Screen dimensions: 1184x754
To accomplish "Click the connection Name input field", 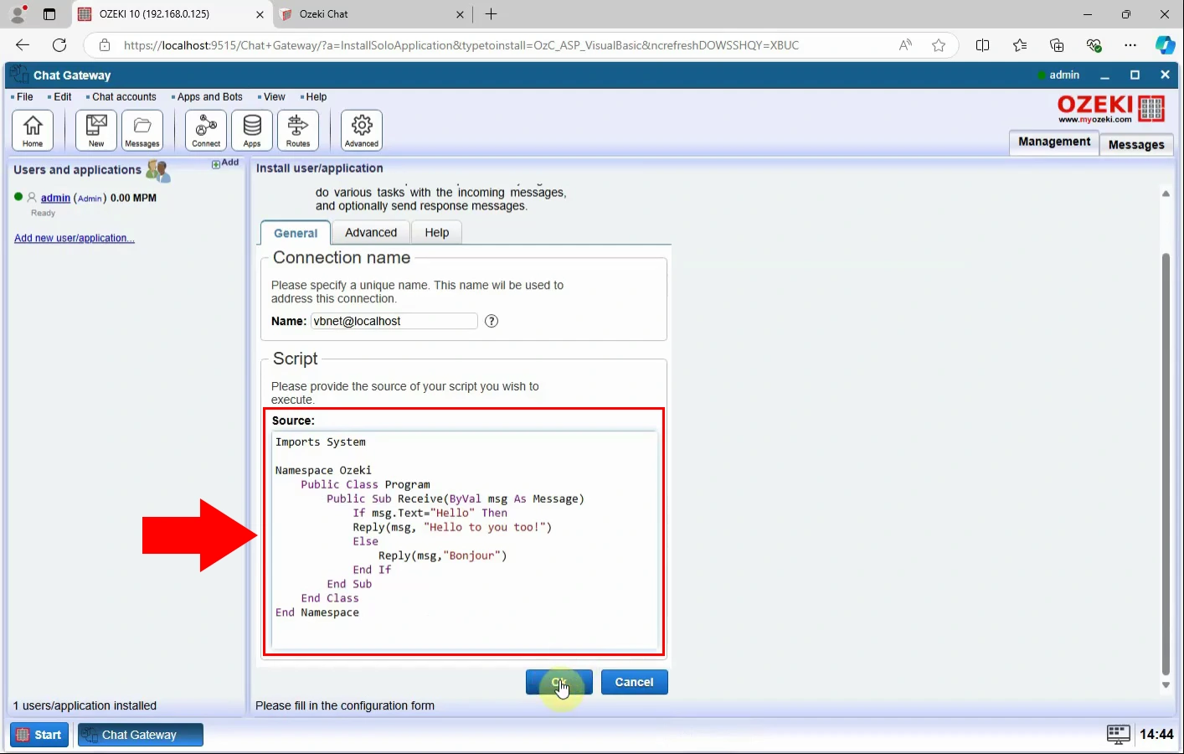I will point(394,321).
